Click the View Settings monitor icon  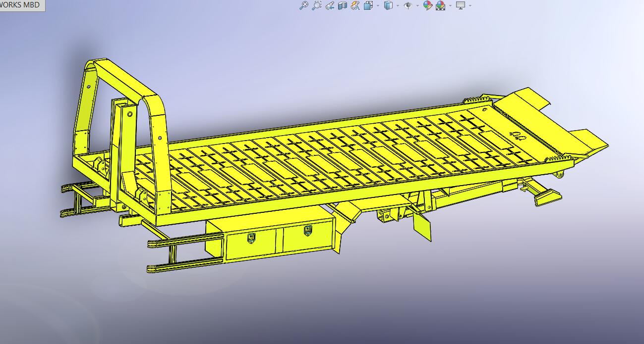coord(461,5)
